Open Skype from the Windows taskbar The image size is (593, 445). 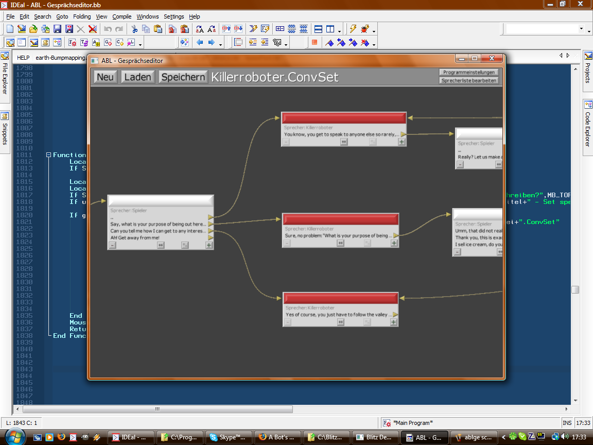pyautogui.click(x=228, y=437)
